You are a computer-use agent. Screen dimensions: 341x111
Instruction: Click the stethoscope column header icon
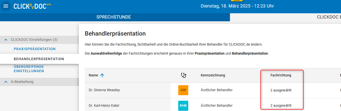(183, 75)
